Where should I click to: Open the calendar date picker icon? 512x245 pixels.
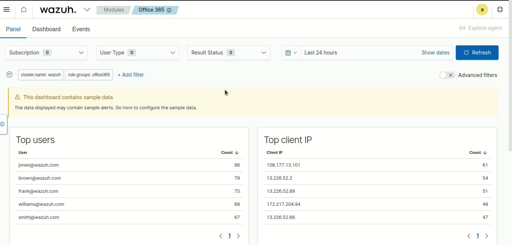pyautogui.click(x=289, y=53)
